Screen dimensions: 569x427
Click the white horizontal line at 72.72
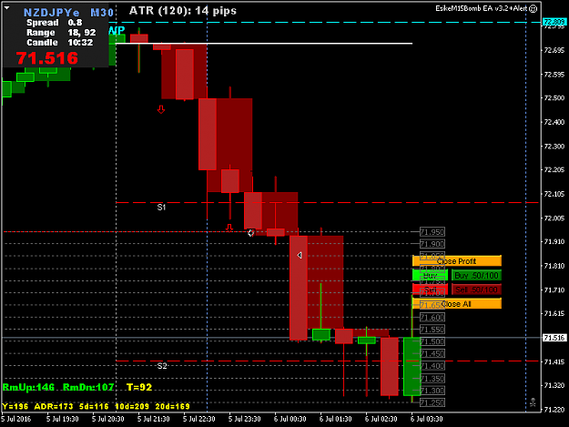pyautogui.click(x=264, y=44)
